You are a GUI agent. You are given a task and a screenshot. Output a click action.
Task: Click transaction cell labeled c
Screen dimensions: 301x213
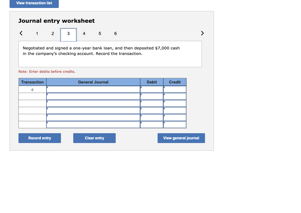click(x=32, y=90)
